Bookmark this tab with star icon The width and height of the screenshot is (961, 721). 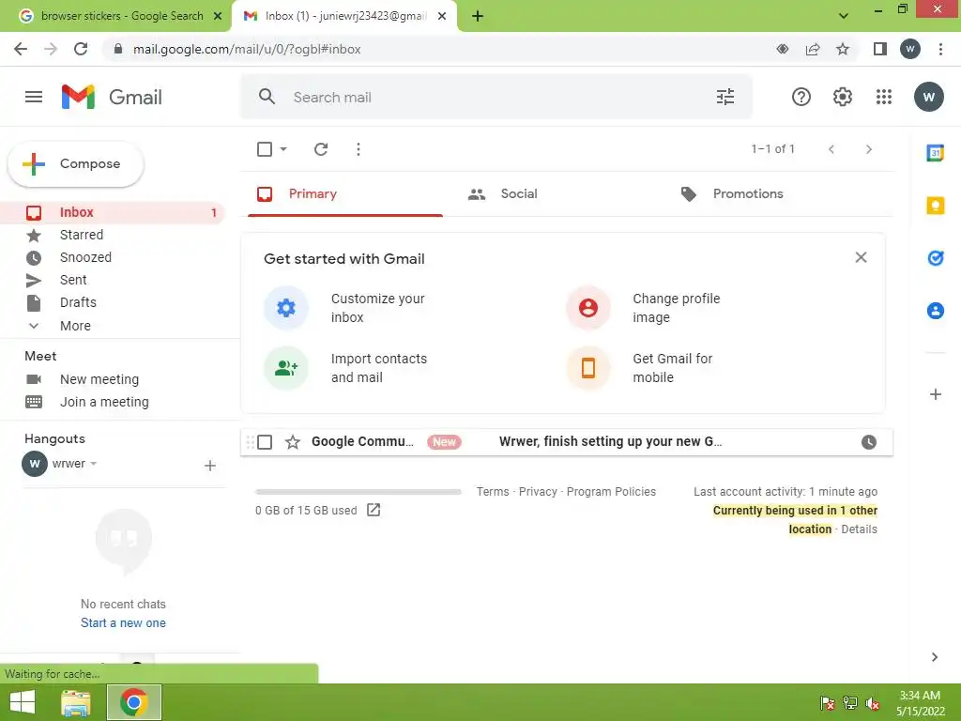pyautogui.click(x=843, y=49)
